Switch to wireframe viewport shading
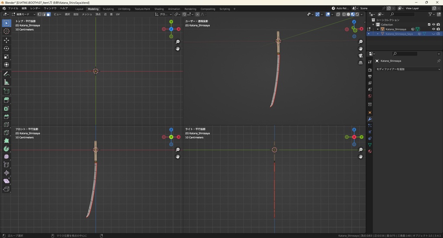 click(344, 14)
